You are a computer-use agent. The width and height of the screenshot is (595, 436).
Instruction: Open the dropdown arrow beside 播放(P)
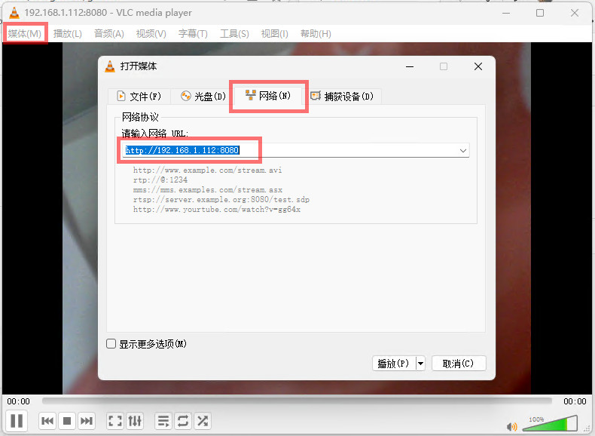click(420, 364)
